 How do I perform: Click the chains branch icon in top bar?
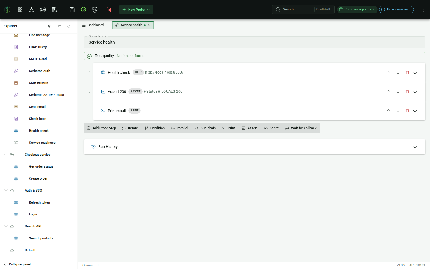click(31, 10)
